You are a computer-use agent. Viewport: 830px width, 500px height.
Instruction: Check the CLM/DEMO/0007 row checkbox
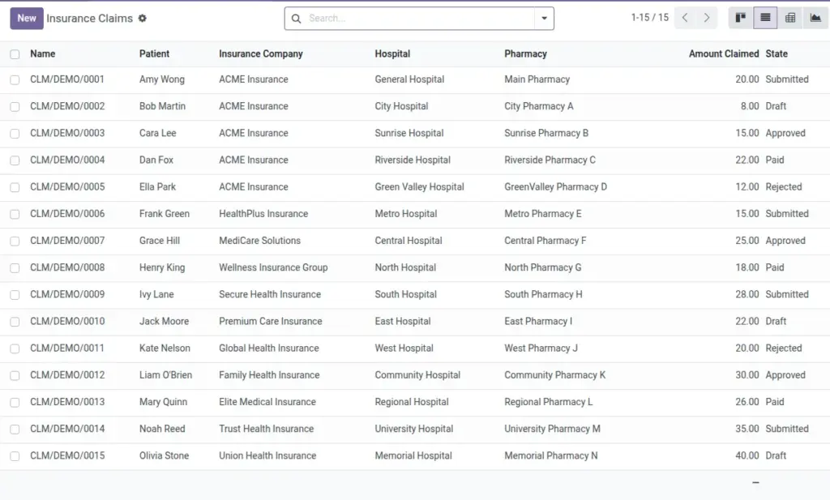[x=15, y=241]
